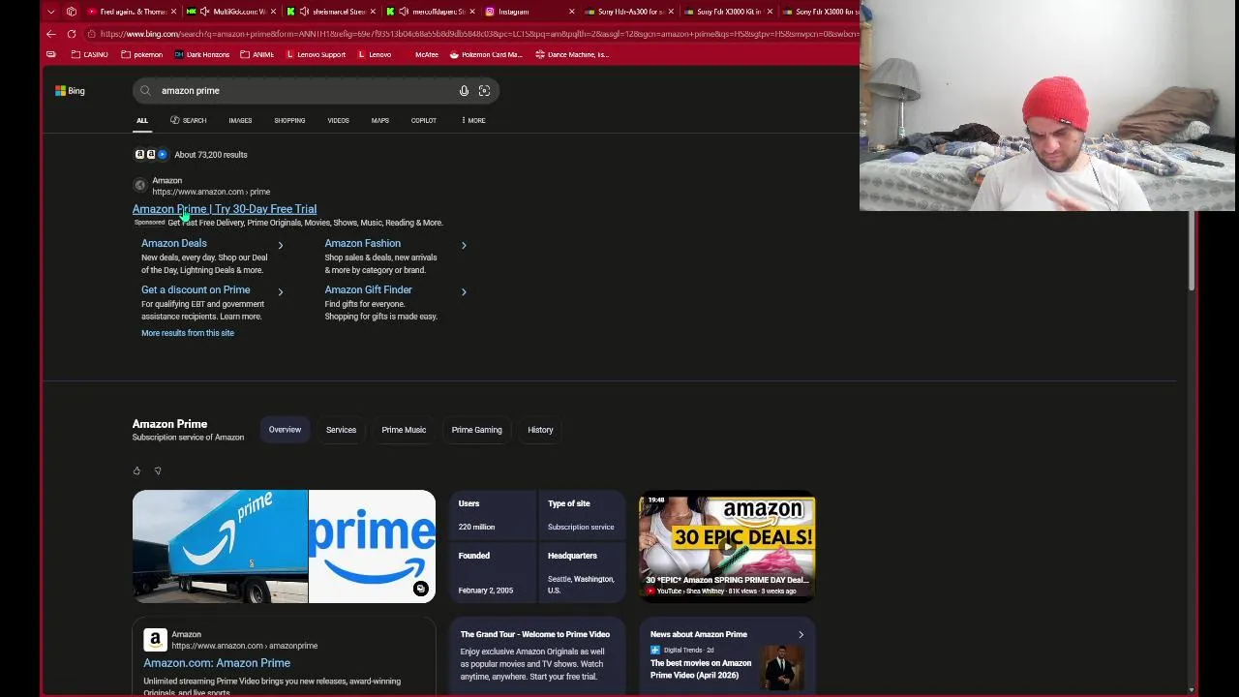
Task: Click the browser back arrow
Action: coord(51,34)
